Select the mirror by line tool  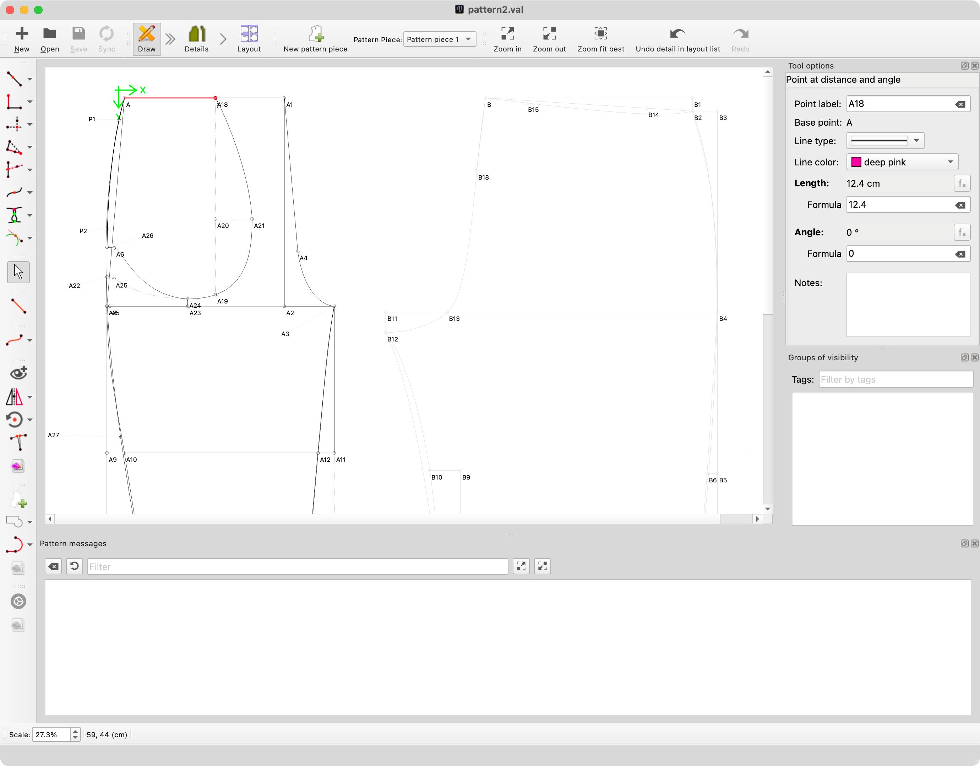pyautogui.click(x=14, y=397)
